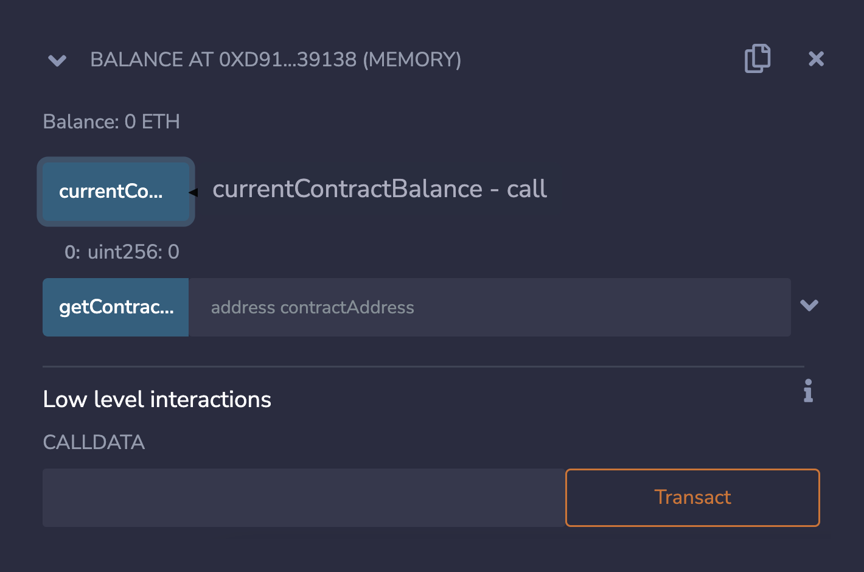Image resolution: width=864 pixels, height=572 pixels.
Task: Click the small triangle pointing at currentContractBalance result
Action: coord(195,191)
